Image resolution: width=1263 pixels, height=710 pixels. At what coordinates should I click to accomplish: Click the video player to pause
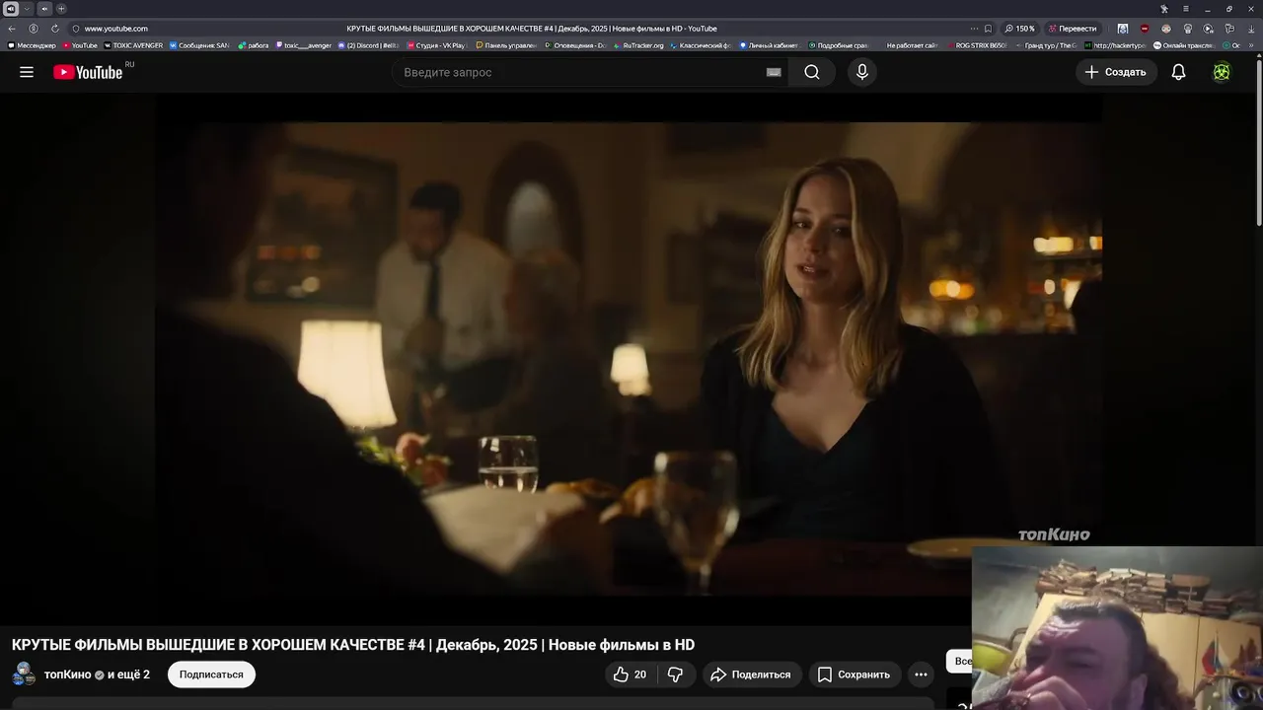click(629, 359)
